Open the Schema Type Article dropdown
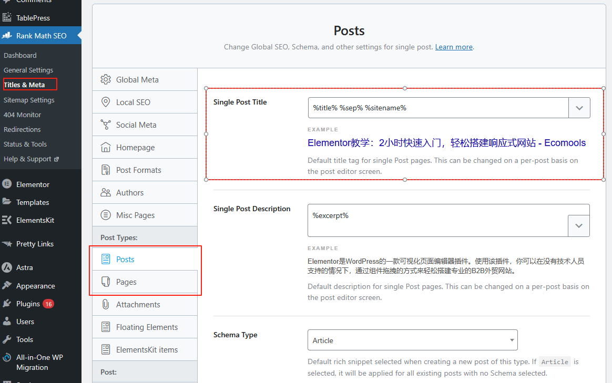612x383 pixels. [412, 340]
